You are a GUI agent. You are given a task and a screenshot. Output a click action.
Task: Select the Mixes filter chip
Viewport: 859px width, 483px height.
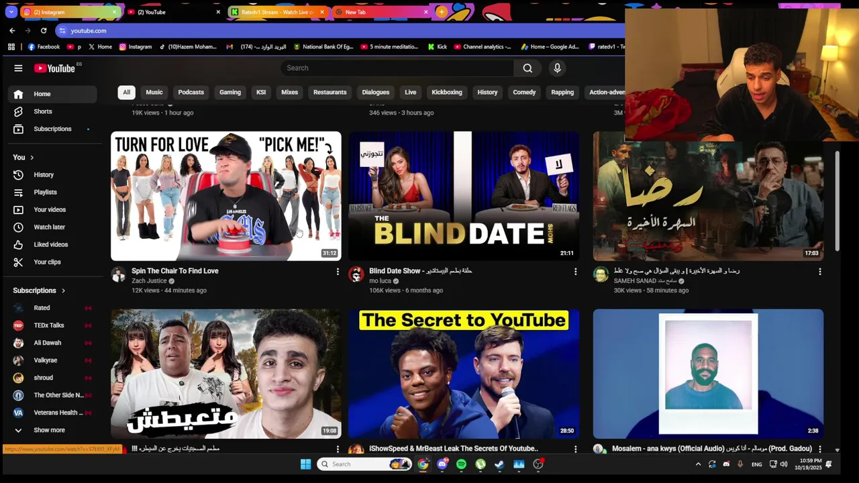pyautogui.click(x=290, y=93)
